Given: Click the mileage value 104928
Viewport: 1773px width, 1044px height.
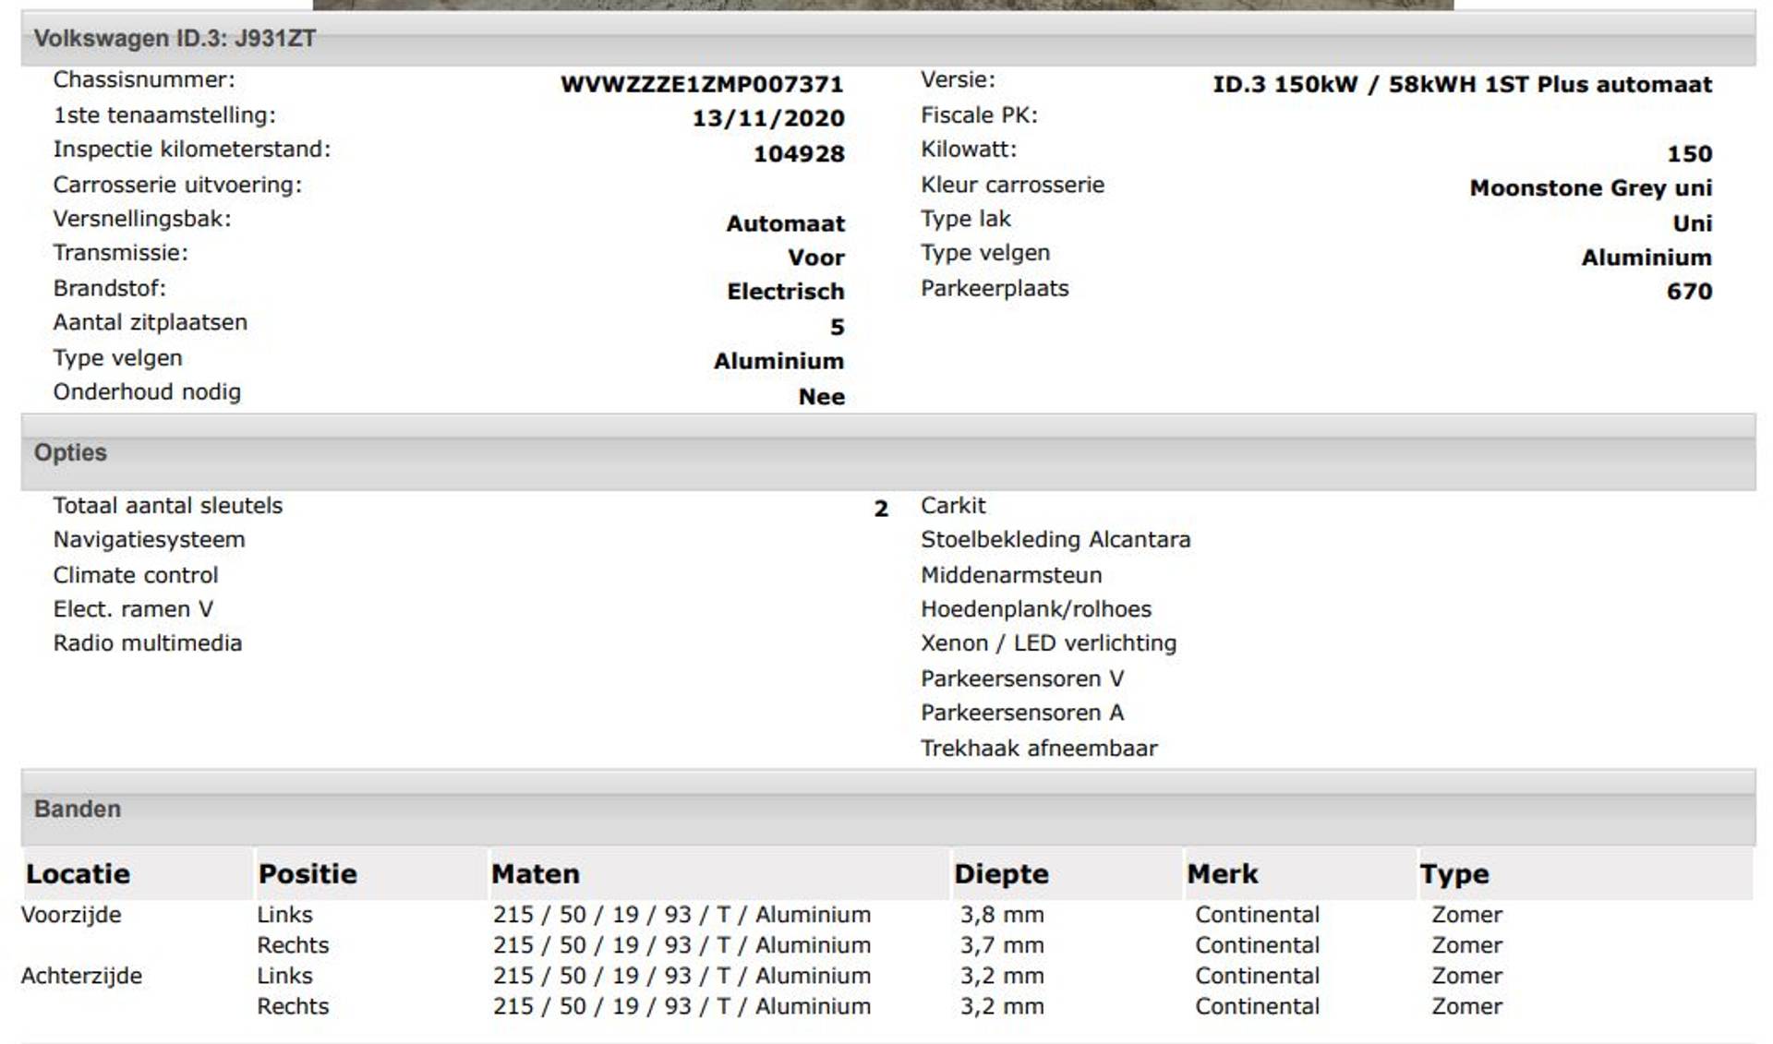Looking at the screenshot, I should 799,153.
